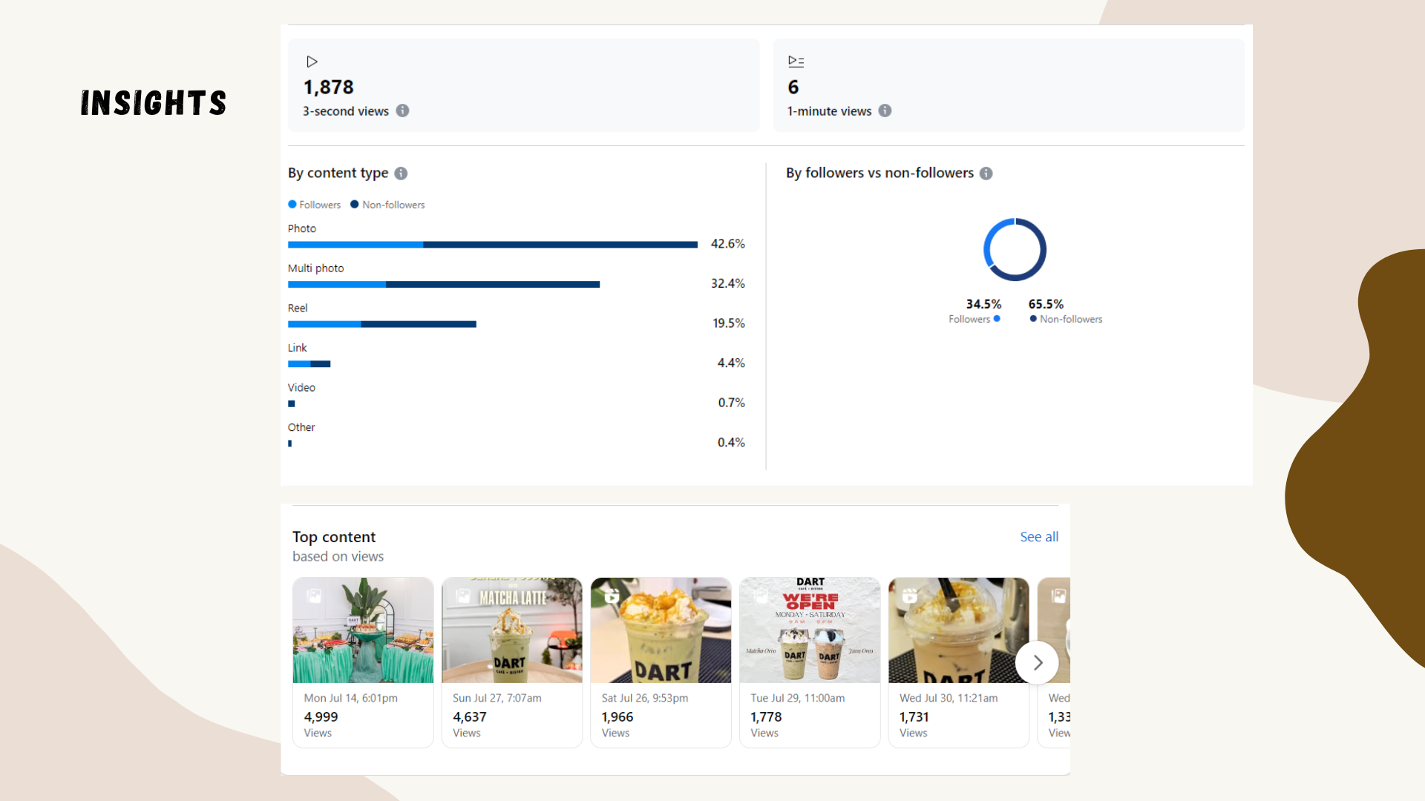Click the Photo bar in content type chart
The width and height of the screenshot is (1425, 801).
click(492, 245)
